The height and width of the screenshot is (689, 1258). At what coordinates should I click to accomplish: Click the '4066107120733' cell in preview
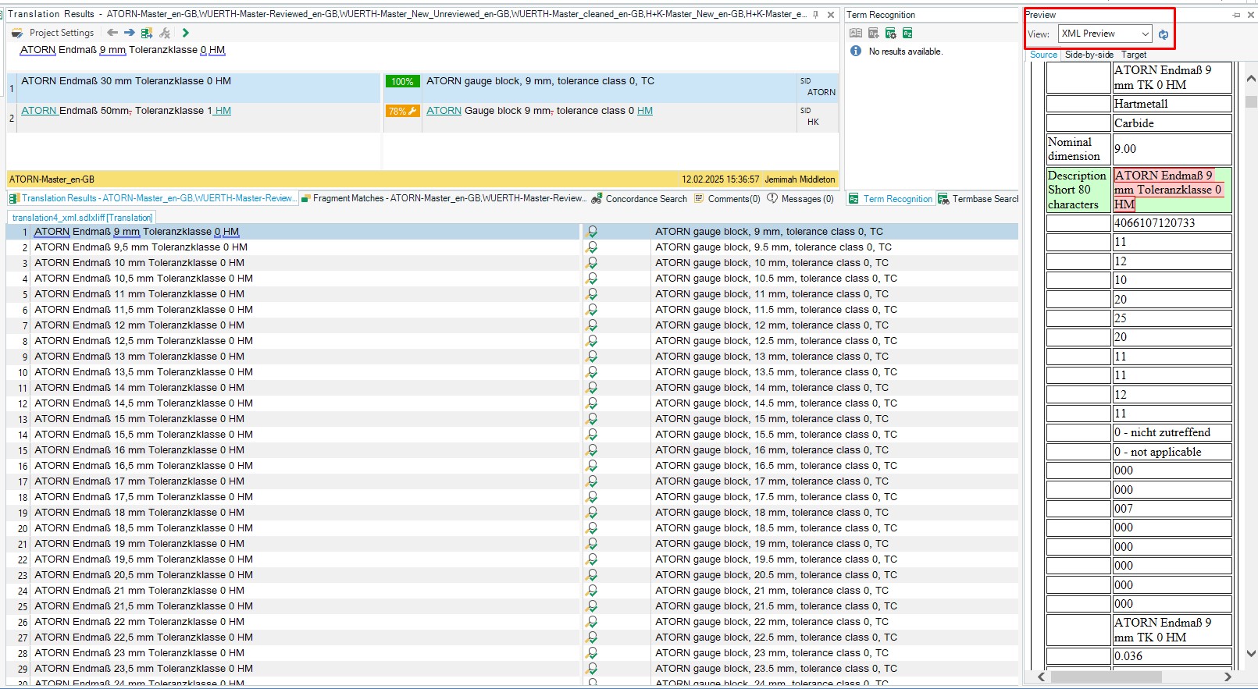pos(1171,223)
